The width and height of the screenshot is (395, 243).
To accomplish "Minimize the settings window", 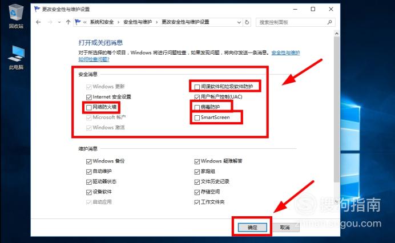I will (295, 9).
